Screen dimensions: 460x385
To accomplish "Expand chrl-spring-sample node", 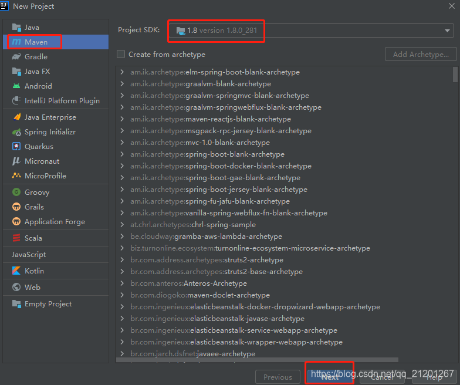I will (x=122, y=224).
